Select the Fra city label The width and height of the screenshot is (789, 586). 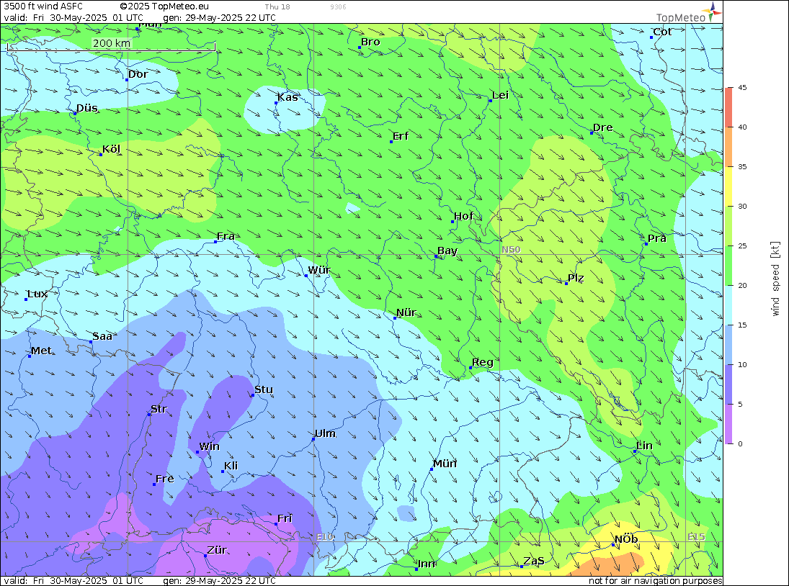[226, 236]
